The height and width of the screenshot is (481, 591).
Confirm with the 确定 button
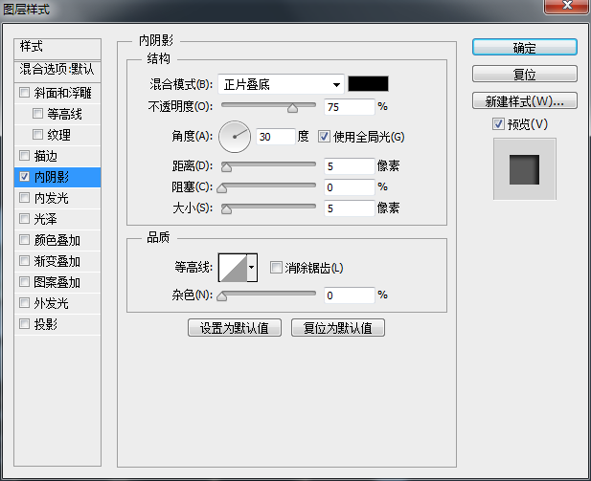[x=525, y=48]
